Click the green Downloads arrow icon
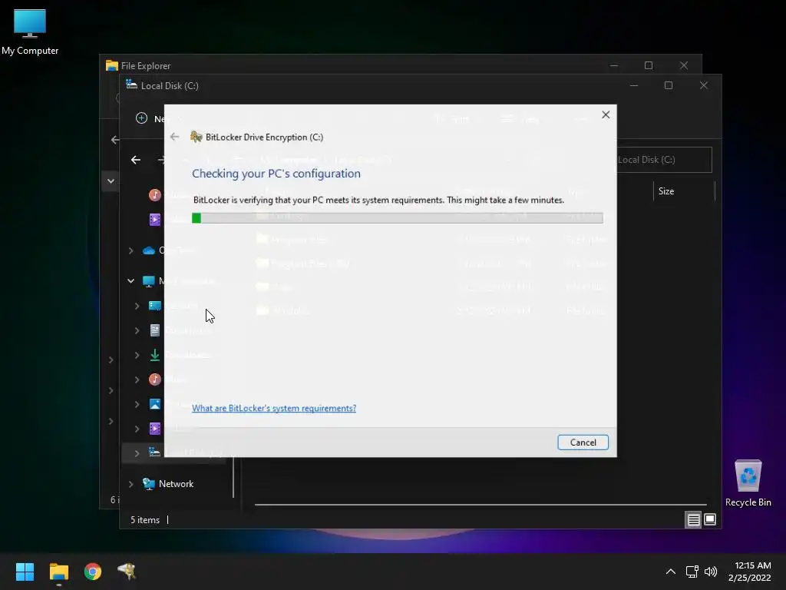This screenshot has width=786, height=590. (155, 355)
